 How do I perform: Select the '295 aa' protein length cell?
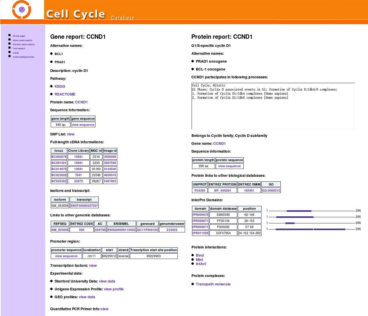pyautogui.click(x=203, y=166)
